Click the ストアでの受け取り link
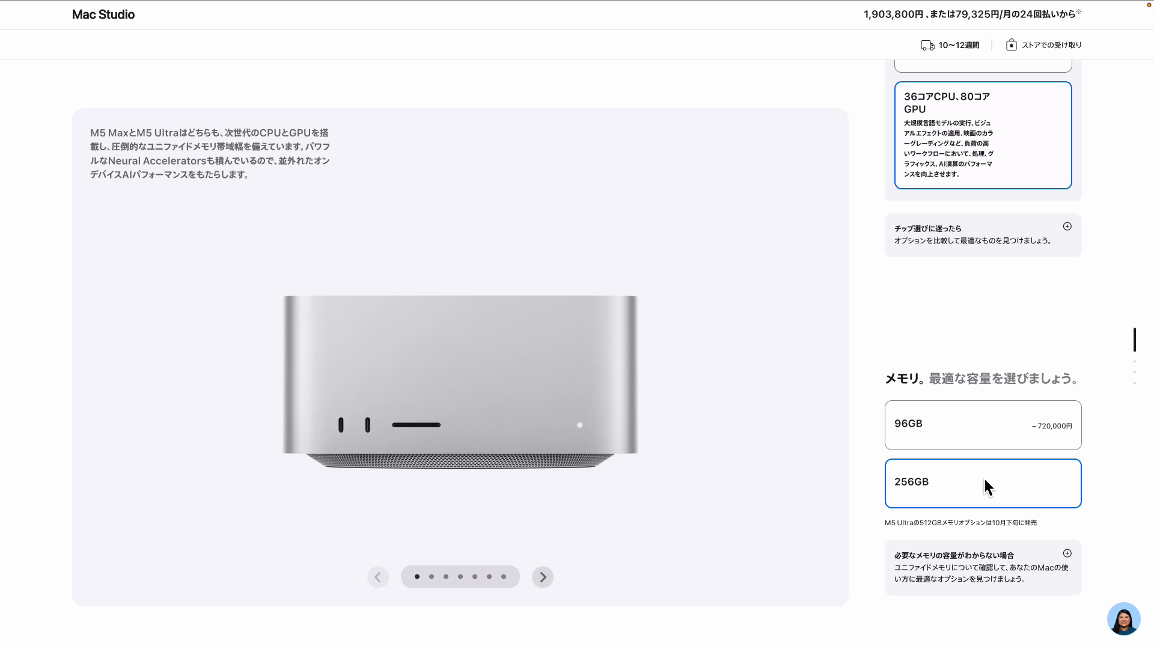Viewport: 1154px width, 649px height. point(1051,45)
